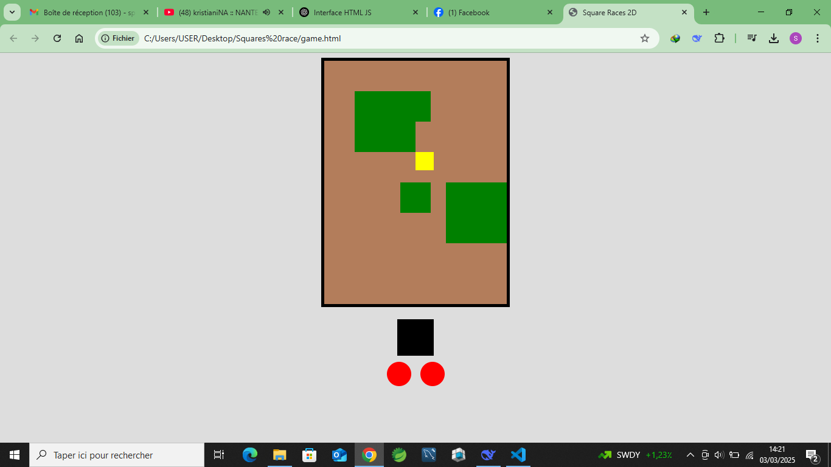
Task: Bookmark this page with the star icon
Action: [645, 38]
